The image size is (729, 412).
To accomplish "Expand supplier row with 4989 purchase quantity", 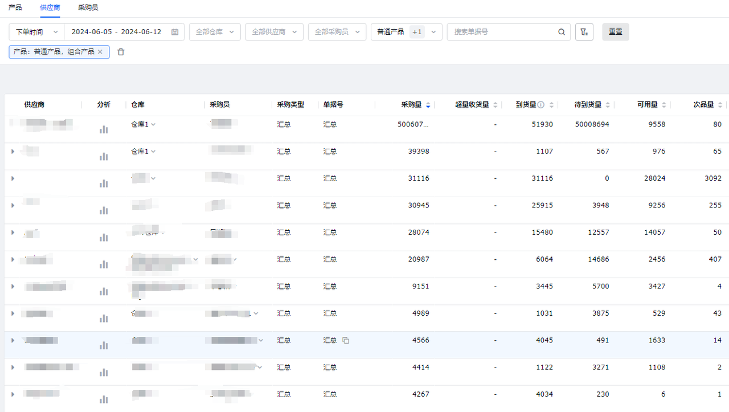I will (x=13, y=313).
